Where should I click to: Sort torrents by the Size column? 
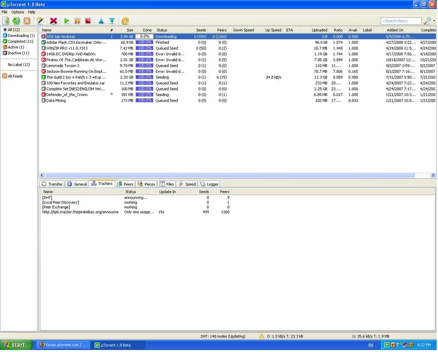click(125, 30)
